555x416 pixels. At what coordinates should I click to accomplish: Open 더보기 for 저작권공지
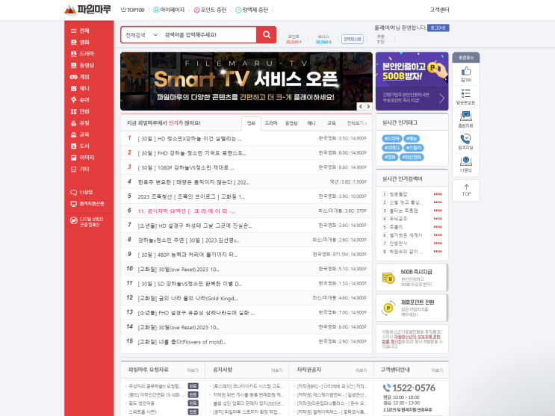361,370
